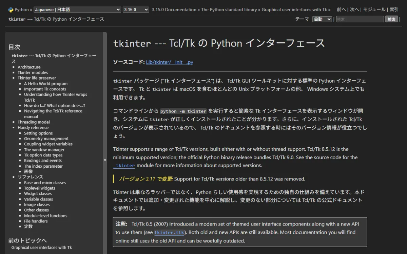Open the テーマ theme dropdown set to 自動
This screenshot has height=254, width=407.
(x=322, y=19)
